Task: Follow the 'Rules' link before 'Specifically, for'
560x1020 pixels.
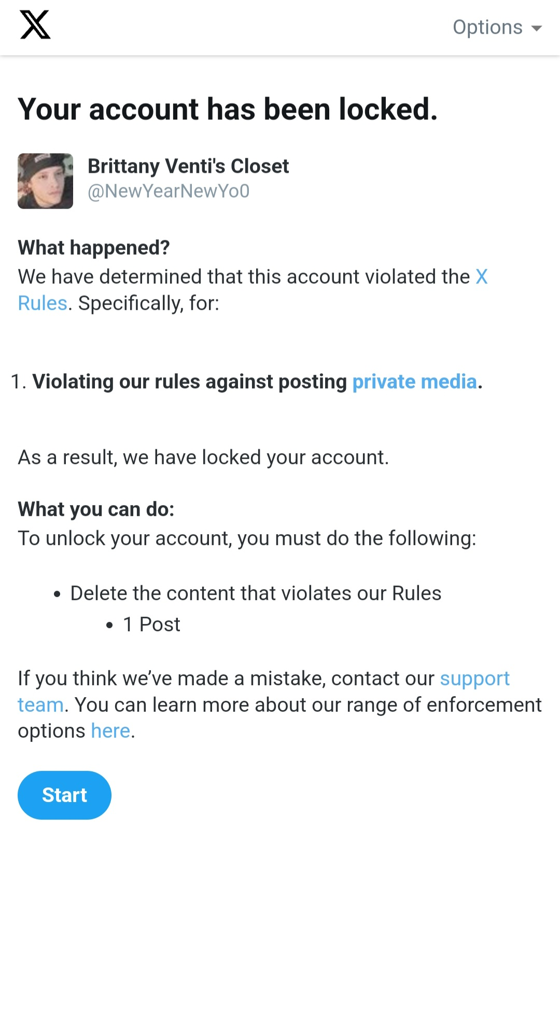Action: (43, 303)
